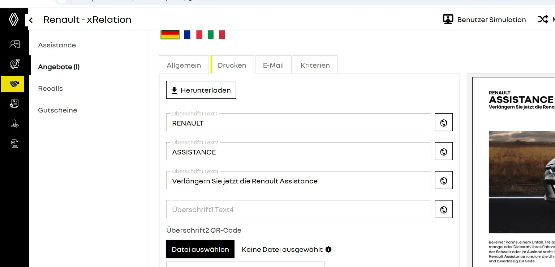The height and width of the screenshot is (267, 555).
Task: Select the French flag language
Action: (193, 34)
